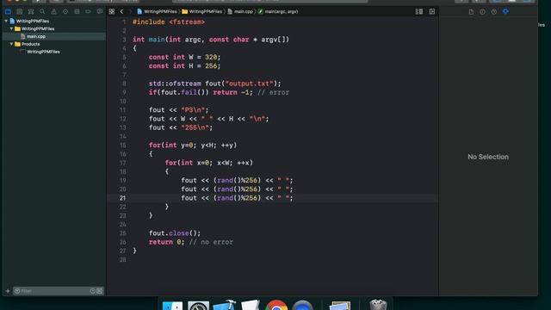
Task: Open the Debug navigator
Action: click(77, 11)
